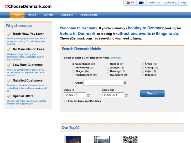Screen dimensions: 191x143
Task: Open the Car Hire menu item
Action: (48, 15)
